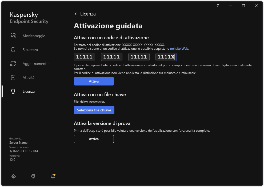Click the Seleziona file chiave button
Viewport: 264px width, 187px height.
tap(94, 110)
